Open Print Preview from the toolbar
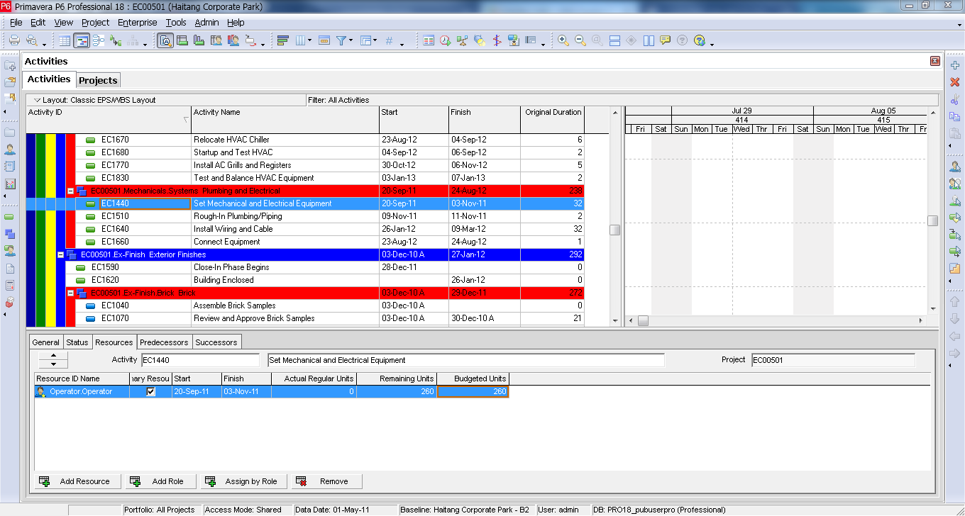The width and height of the screenshot is (965, 516). [x=31, y=40]
